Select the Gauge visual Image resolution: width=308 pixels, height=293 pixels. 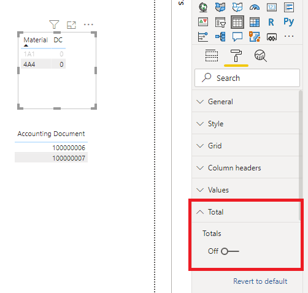(x=255, y=7)
